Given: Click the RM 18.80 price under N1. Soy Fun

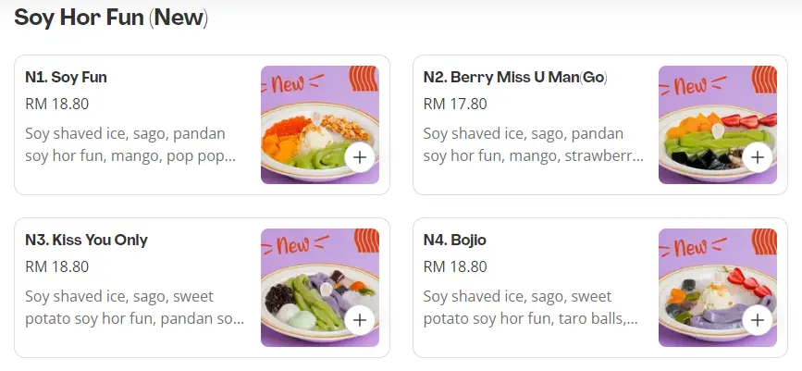Looking at the screenshot, I should [57, 104].
